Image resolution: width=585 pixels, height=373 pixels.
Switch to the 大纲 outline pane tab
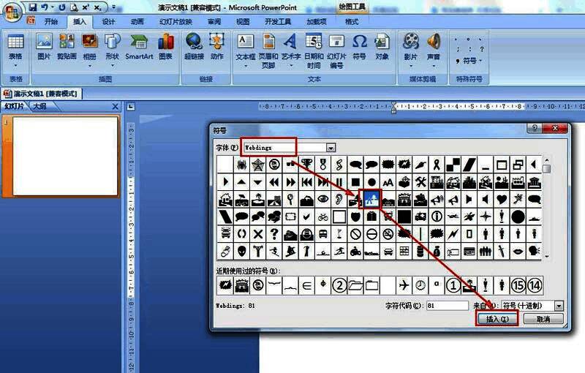[x=39, y=106]
